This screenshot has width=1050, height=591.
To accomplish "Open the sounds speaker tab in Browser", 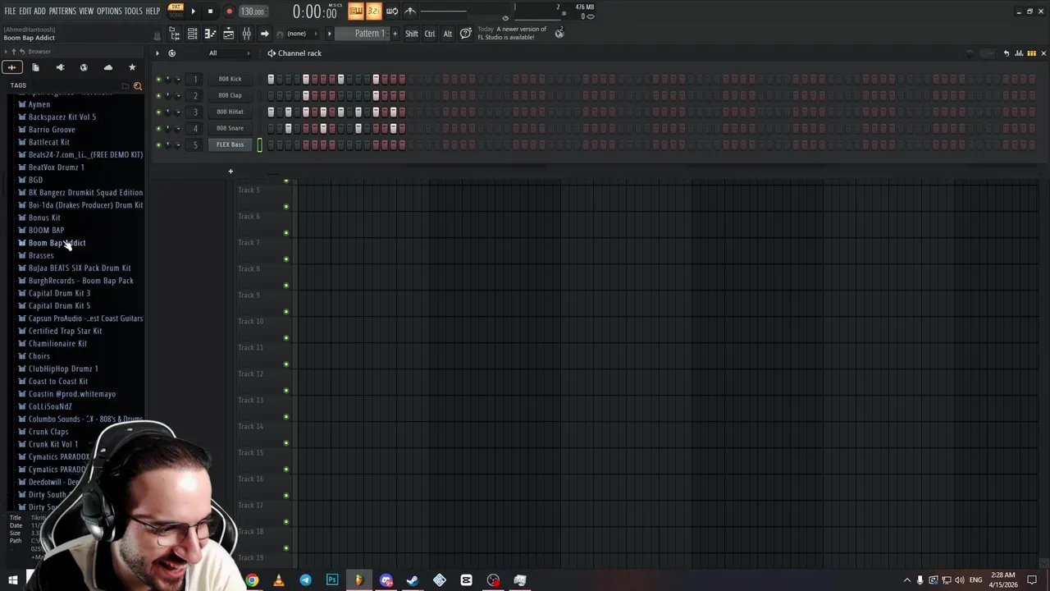I will (60, 67).
